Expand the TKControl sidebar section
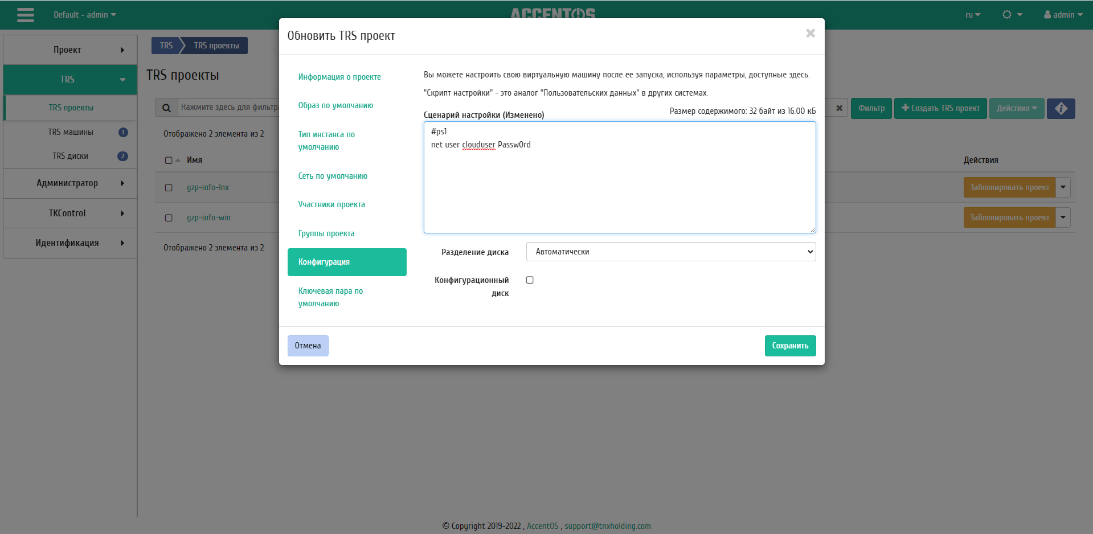Viewport: 1093px width, 534px height. 70,213
